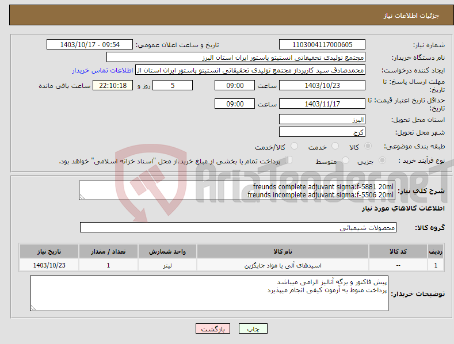Click the item name cell اسیدهای آلی یا مواد جایگزین
The height and width of the screenshot is (344, 454).
coord(283,265)
